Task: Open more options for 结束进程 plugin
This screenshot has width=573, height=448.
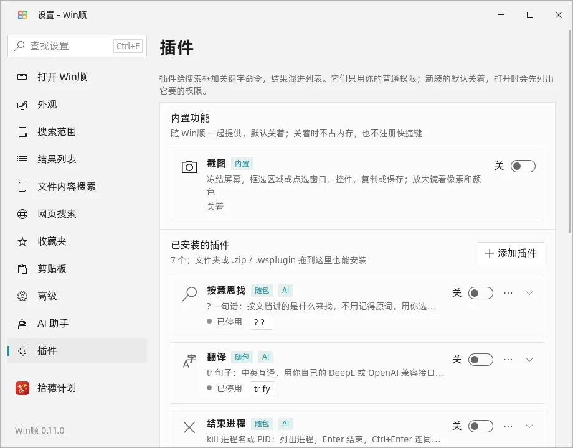Action: pos(508,426)
